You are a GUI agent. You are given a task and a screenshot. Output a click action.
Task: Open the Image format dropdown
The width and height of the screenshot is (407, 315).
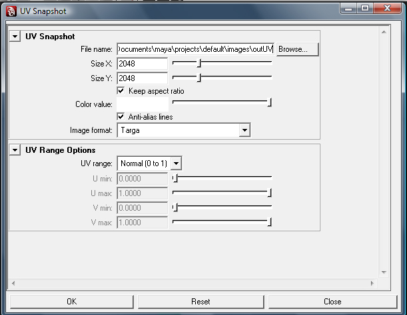pyautogui.click(x=244, y=130)
